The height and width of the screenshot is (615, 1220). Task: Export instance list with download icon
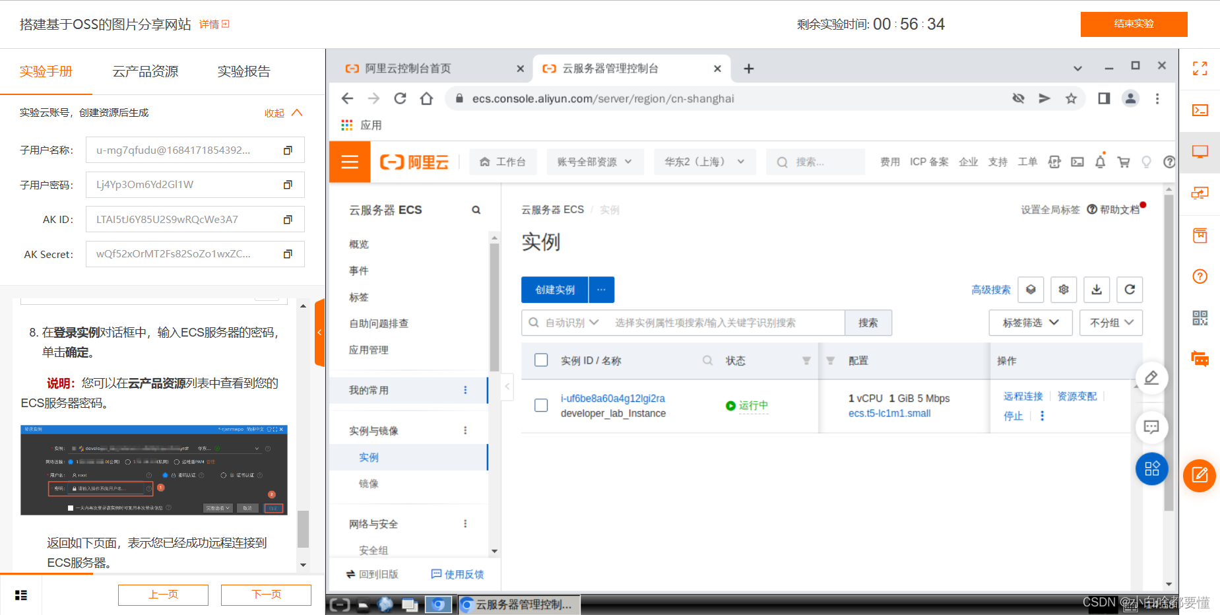[1097, 290]
